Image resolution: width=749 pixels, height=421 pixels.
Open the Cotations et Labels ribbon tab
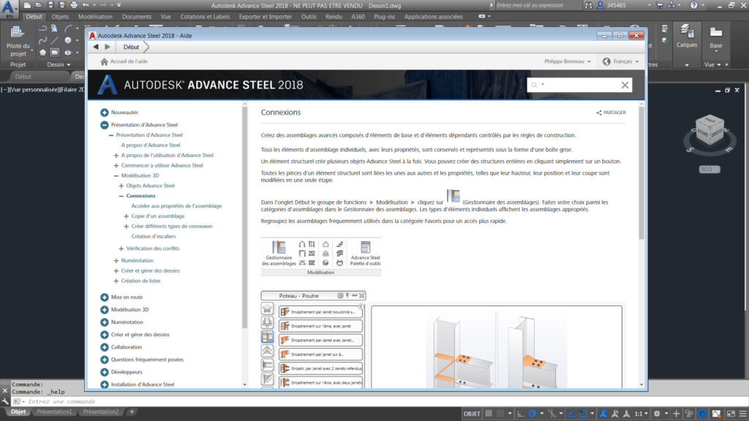pos(205,17)
